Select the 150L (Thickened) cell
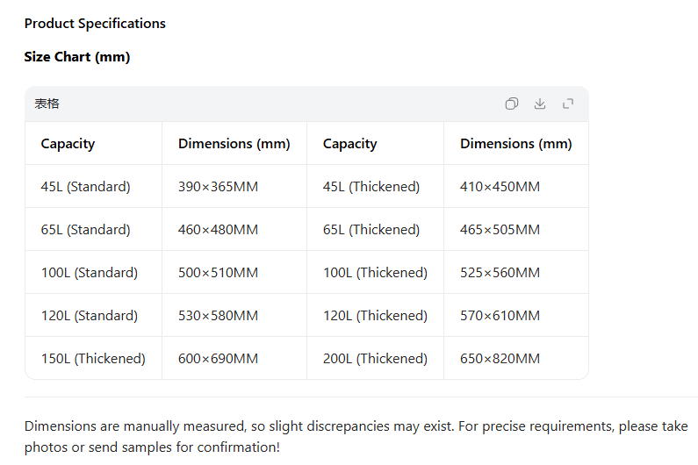 93,359
